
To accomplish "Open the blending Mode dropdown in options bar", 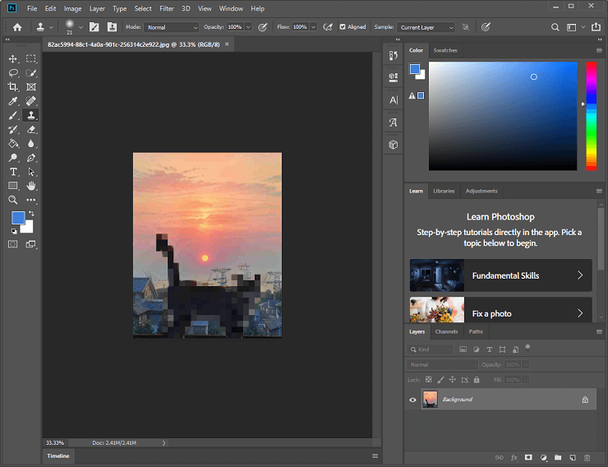I will (172, 27).
